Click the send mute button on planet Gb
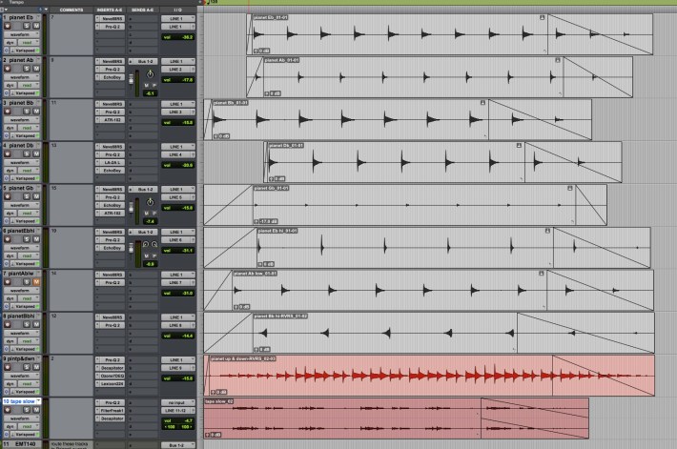 tap(145, 213)
